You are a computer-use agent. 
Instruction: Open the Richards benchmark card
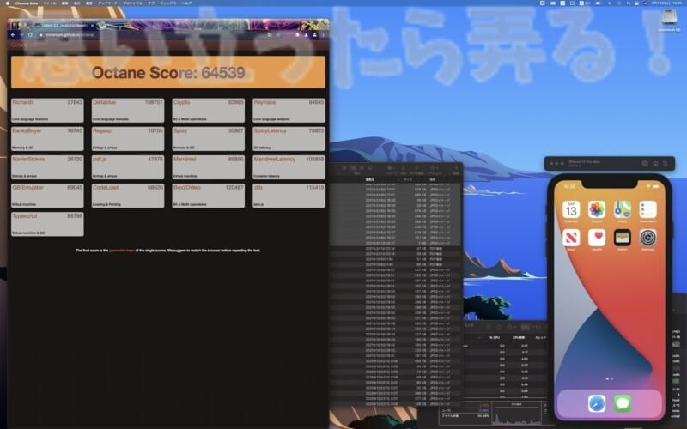(x=47, y=111)
